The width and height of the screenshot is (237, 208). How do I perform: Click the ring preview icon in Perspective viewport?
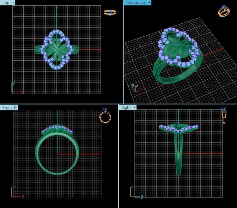coord(224,11)
